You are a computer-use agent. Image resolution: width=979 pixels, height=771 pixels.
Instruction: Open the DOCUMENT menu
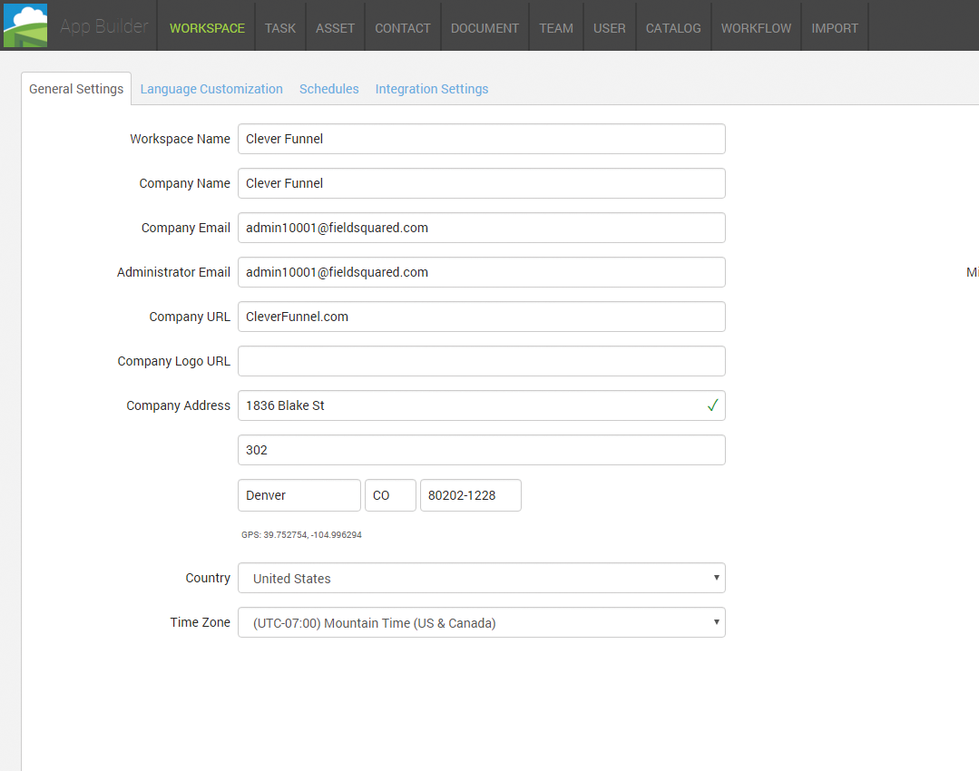[x=485, y=28]
